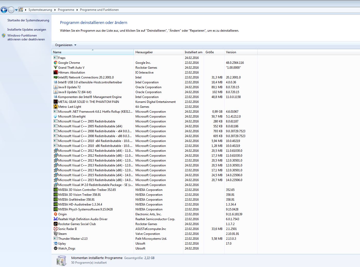Click IO Interactive publisher cell
This screenshot has height=267, width=360.
[x=144, y=72]
